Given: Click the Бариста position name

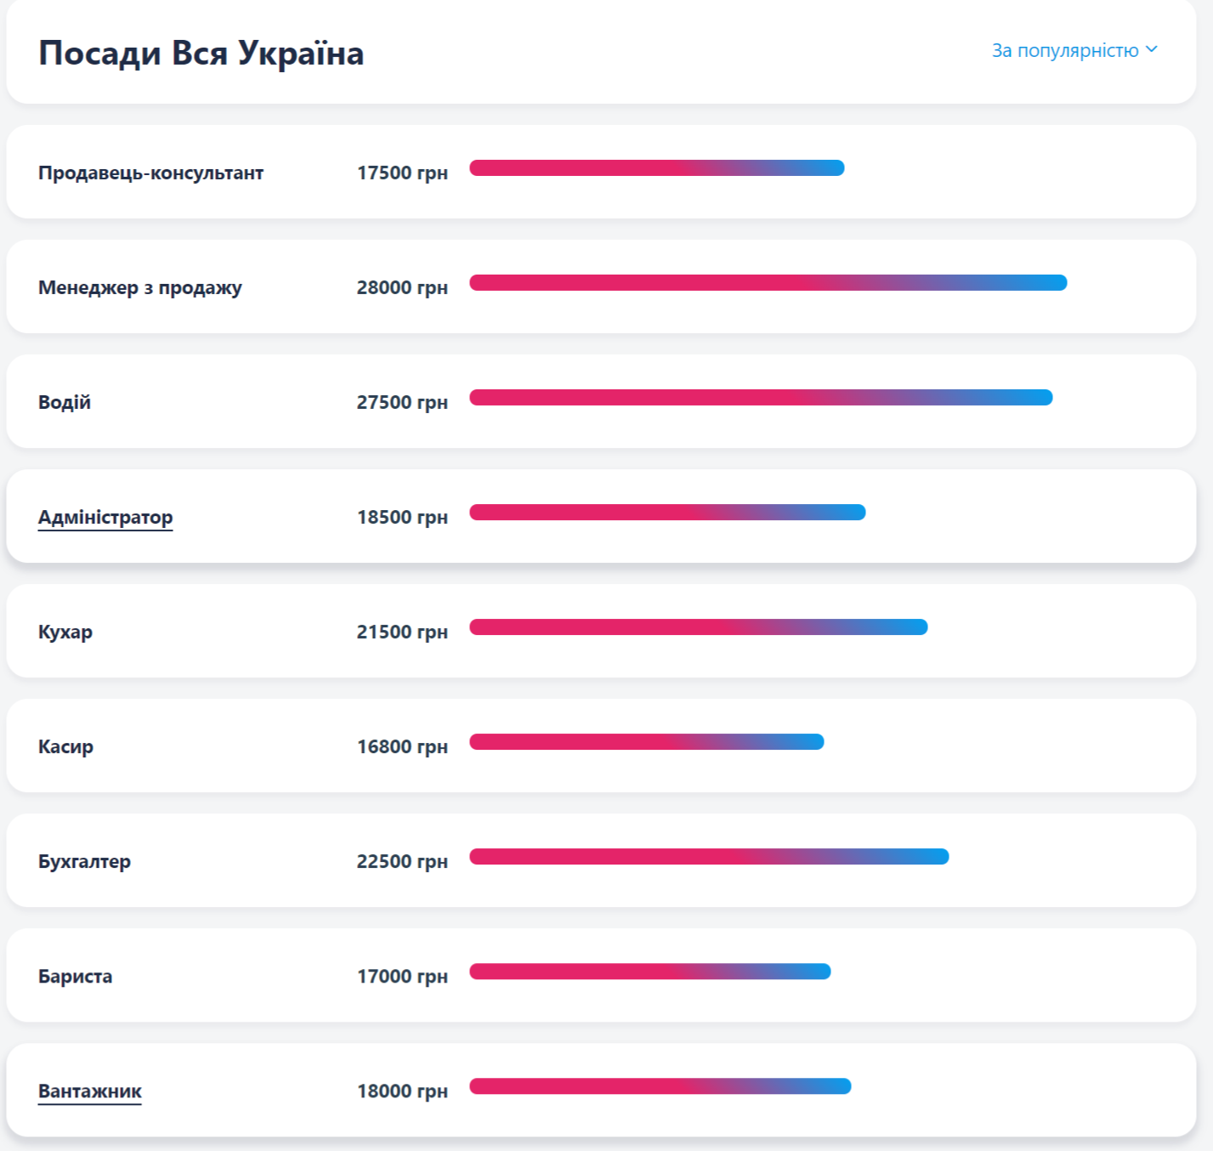Looking at the screenshot, I should pos(75,976).
